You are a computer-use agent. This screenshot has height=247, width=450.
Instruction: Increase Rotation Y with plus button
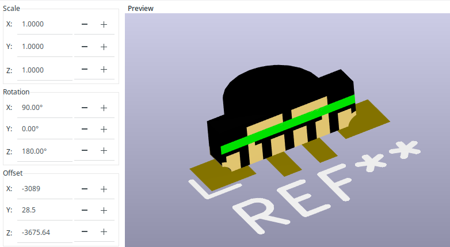coord(104,129)
